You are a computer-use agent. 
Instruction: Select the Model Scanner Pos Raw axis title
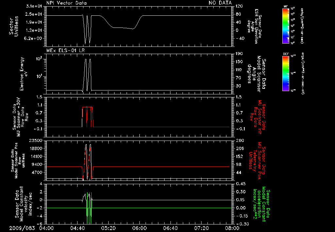coord(18,161)
